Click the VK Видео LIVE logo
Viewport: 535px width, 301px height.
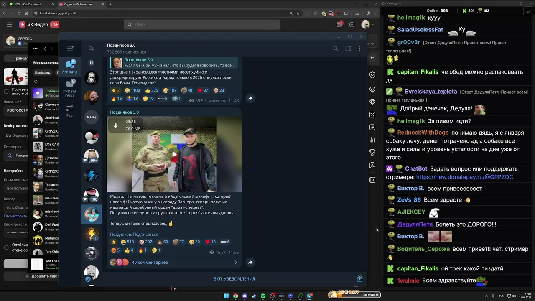39,25
